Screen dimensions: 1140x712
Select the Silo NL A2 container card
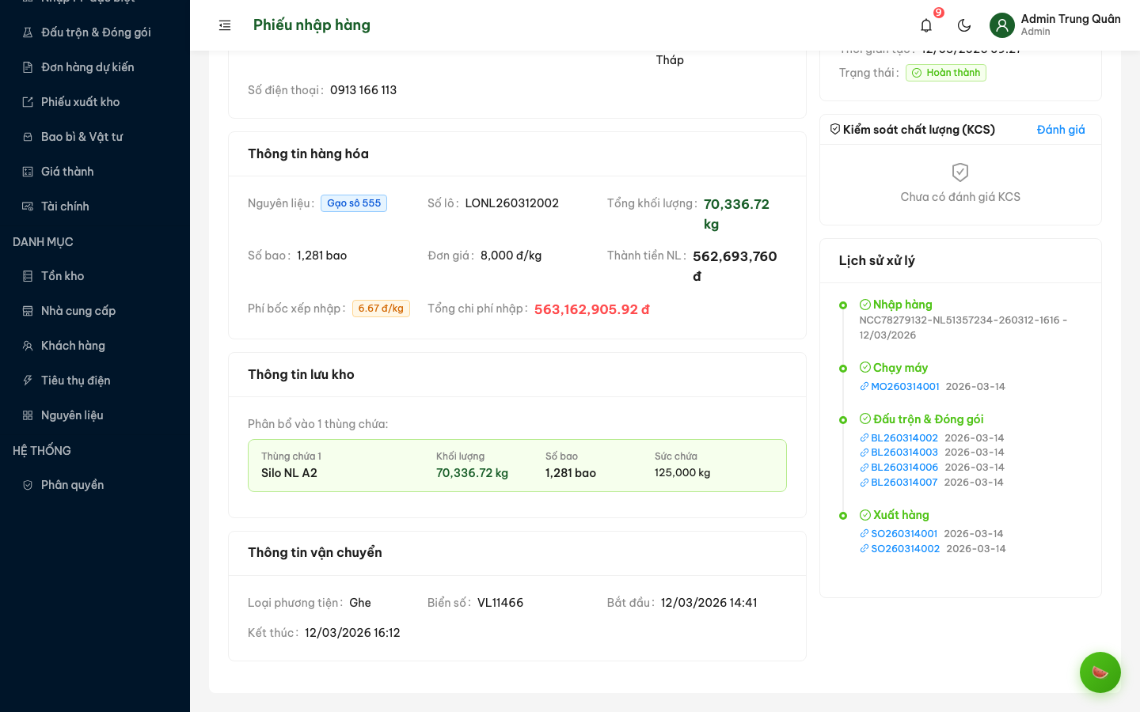(517, 465)
